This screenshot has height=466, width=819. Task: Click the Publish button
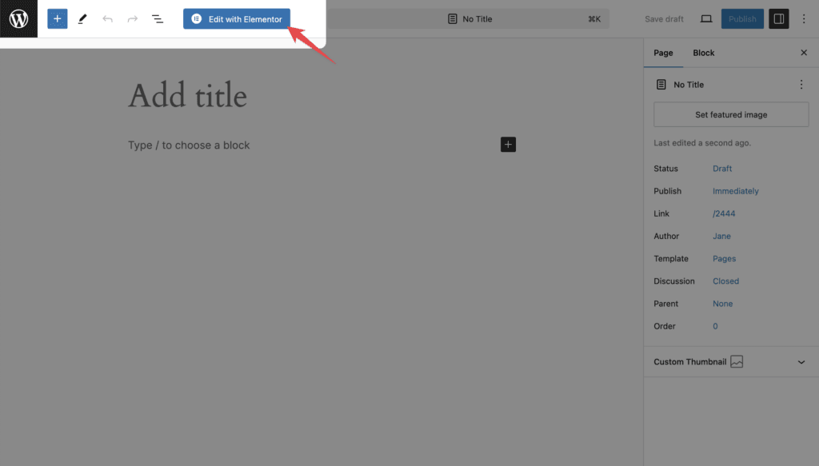(742, 19)
